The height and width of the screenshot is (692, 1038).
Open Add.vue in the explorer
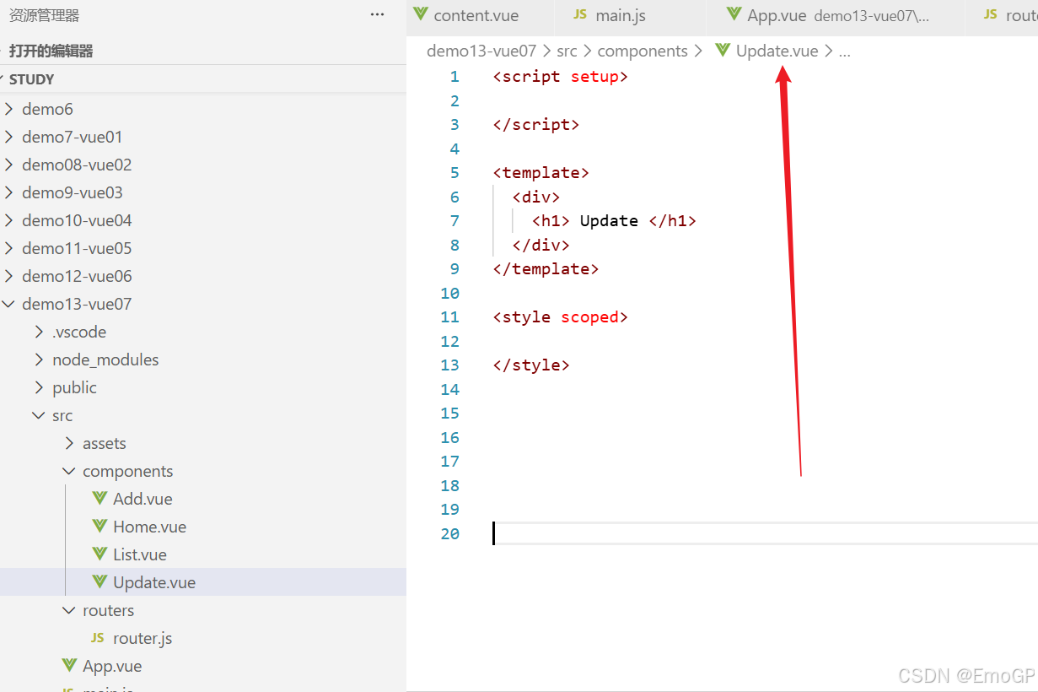143,499
